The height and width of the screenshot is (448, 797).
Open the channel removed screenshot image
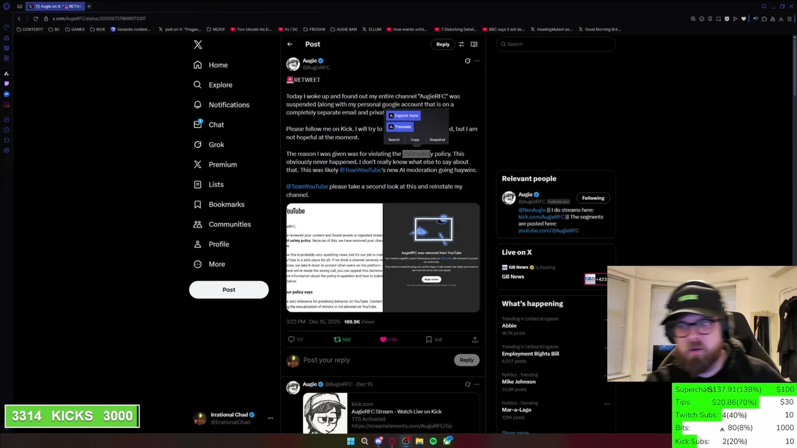point(432,258)
